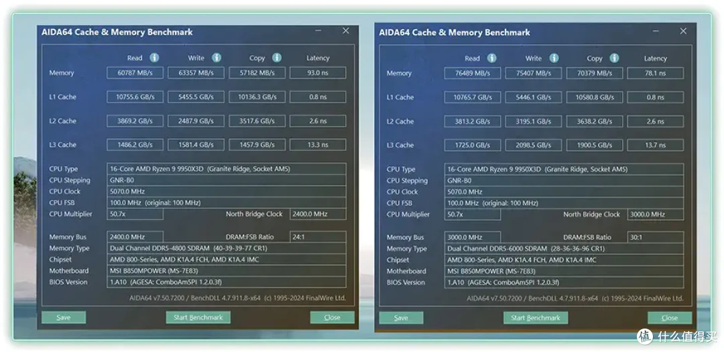
Task: Click Save button in right window
Action: click(402, 318)
